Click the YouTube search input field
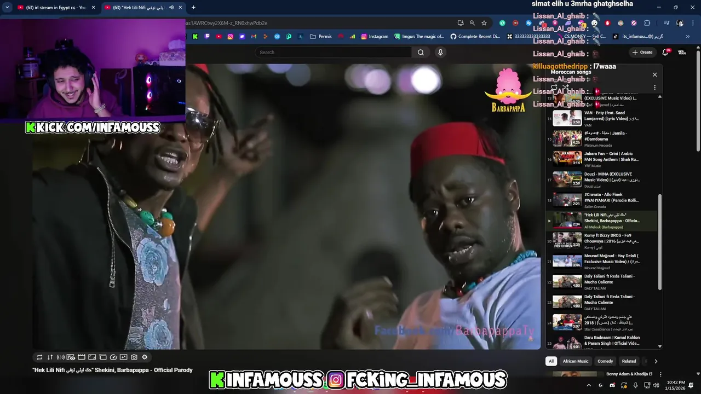701x394 pixels. point(333,52)
